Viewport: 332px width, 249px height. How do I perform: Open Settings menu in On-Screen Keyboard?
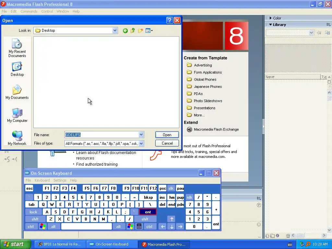coord(60,180)
